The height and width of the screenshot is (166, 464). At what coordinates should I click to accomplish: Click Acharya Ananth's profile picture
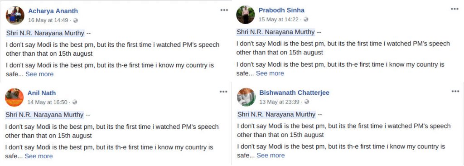pos(15,15)
